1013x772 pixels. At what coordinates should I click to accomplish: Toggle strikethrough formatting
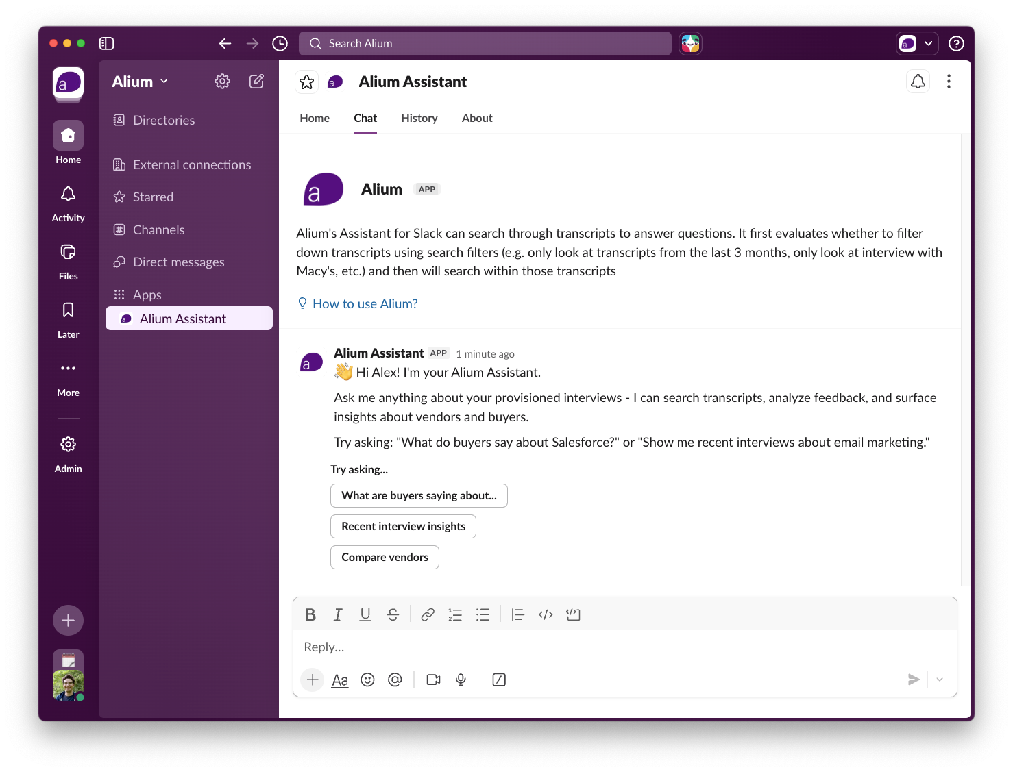coord(393,614)
